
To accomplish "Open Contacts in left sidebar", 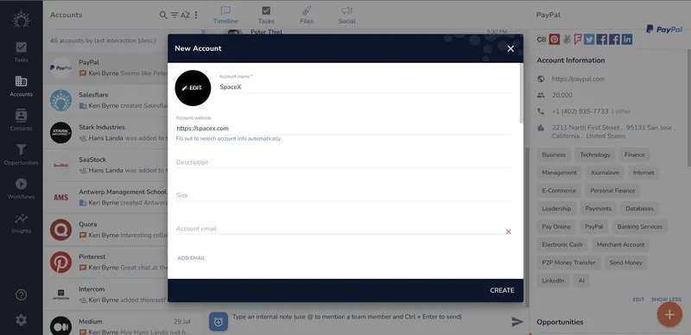I will 21,120.
